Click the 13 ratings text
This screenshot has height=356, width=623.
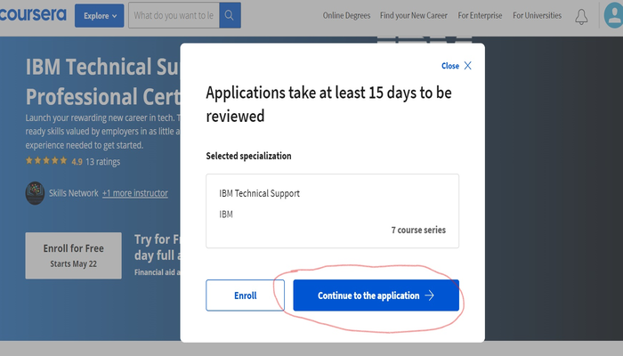tap(103, 162)
